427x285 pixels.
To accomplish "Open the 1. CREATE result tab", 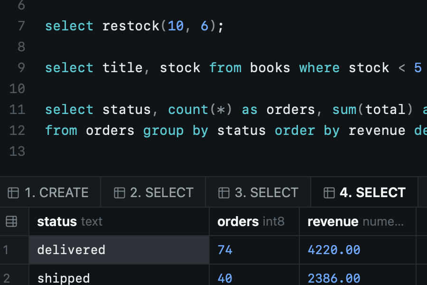I will tap(50, 192).
